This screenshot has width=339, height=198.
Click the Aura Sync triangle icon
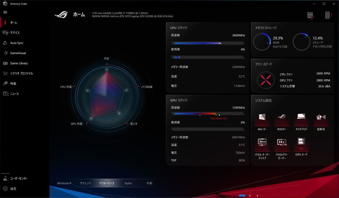tap(5, 43)
